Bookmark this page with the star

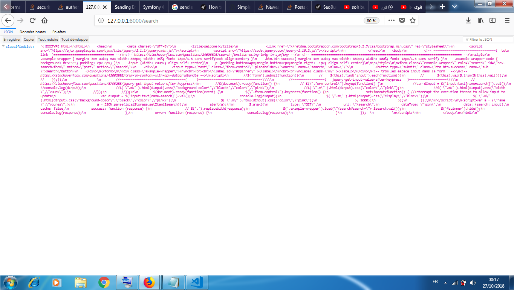(x=413, y=20)
